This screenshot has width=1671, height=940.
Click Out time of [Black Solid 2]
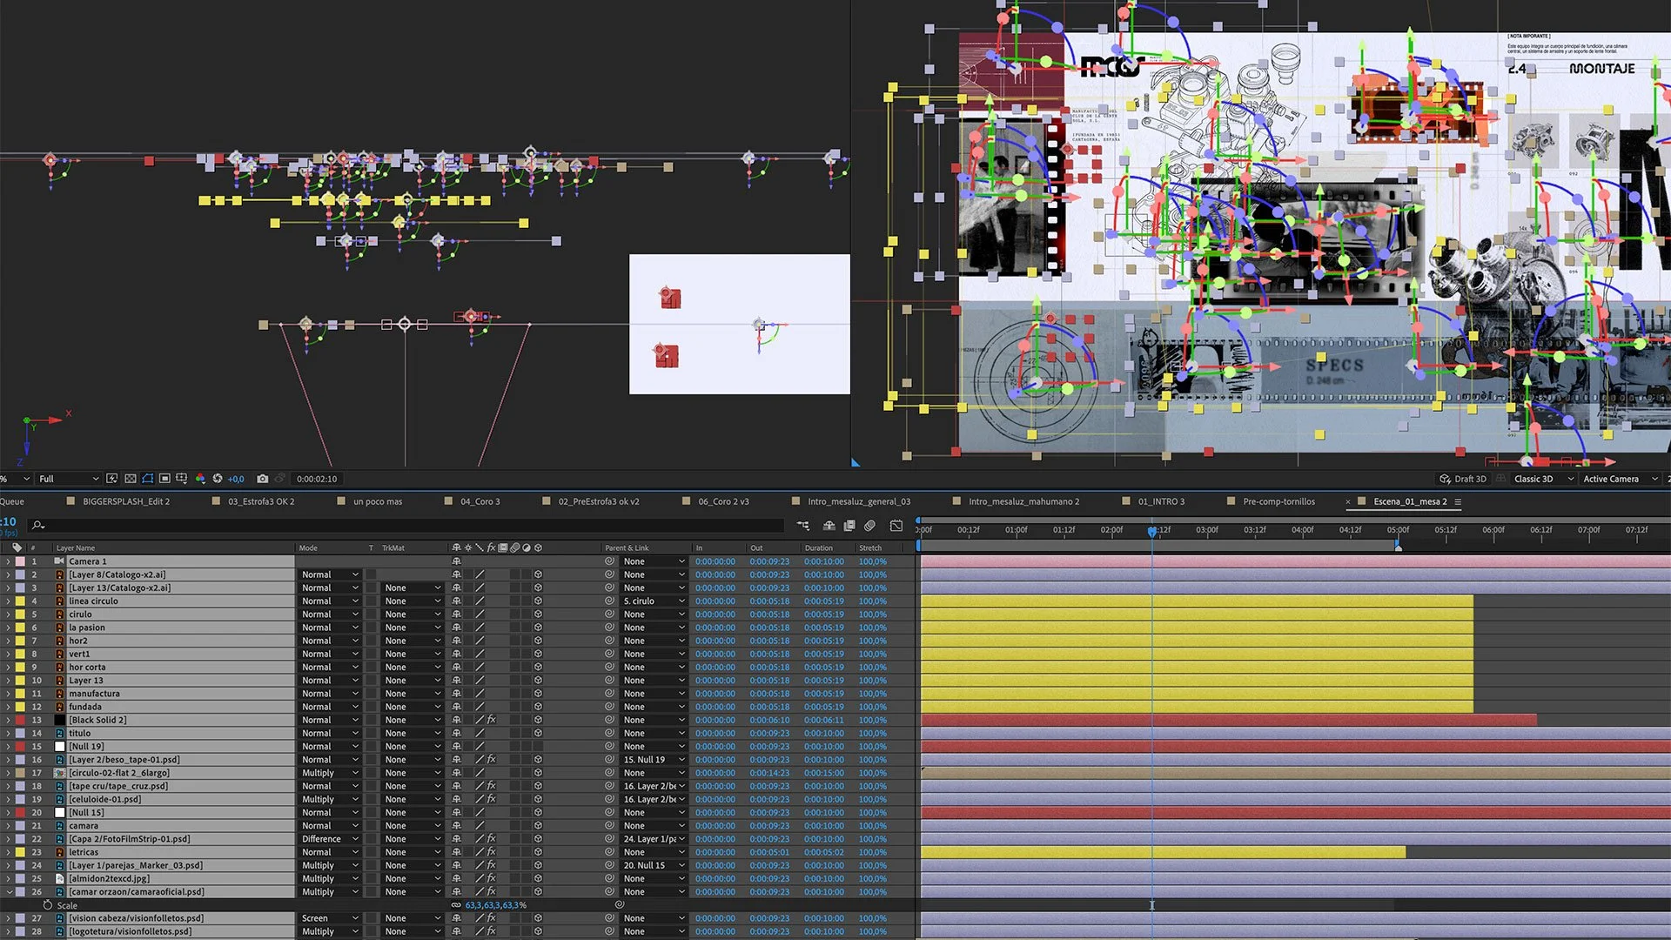[x=769, y=720]
